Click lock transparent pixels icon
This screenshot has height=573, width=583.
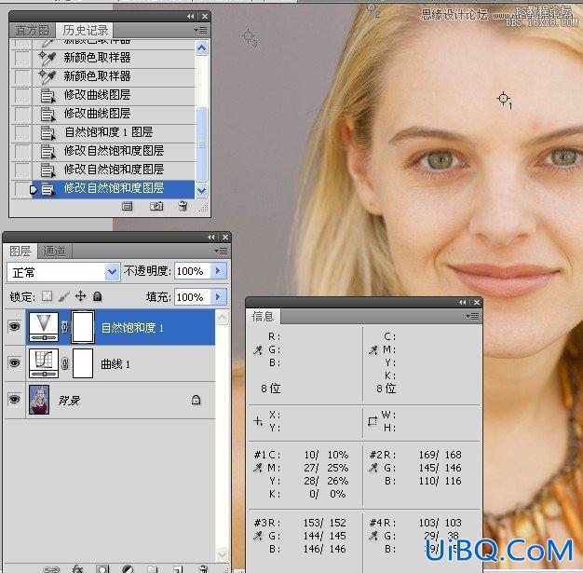tap(47, 296)
